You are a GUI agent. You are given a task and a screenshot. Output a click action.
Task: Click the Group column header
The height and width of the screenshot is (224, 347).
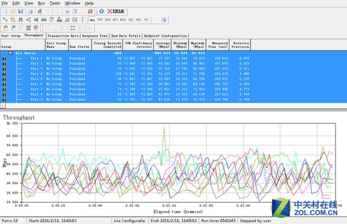23,45
